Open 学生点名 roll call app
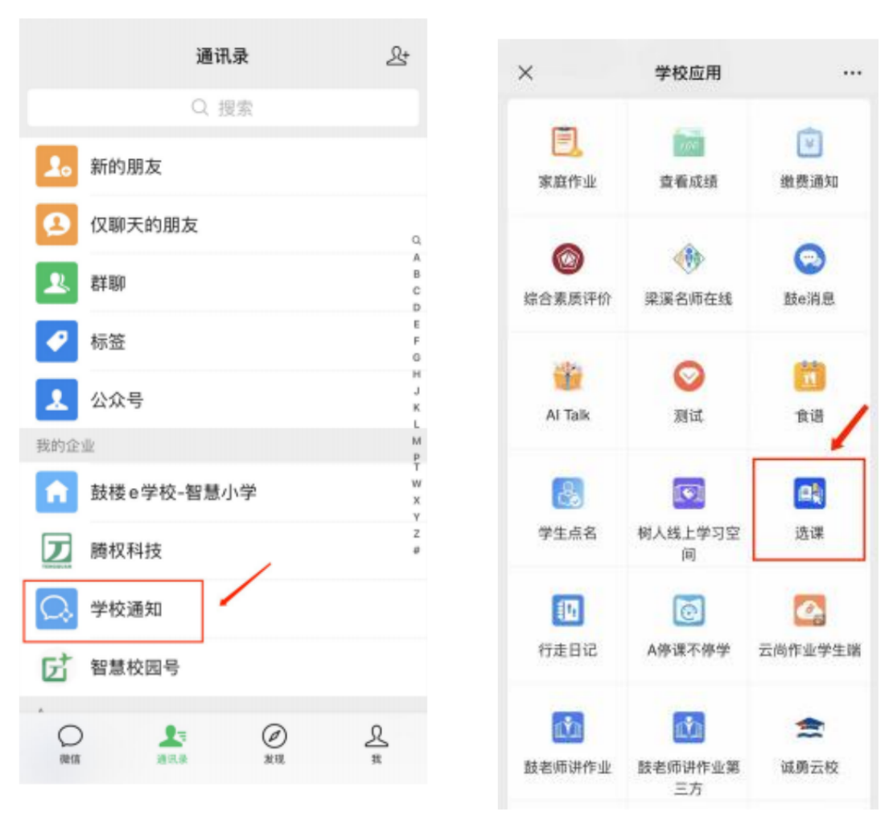 tap(567, 509)
